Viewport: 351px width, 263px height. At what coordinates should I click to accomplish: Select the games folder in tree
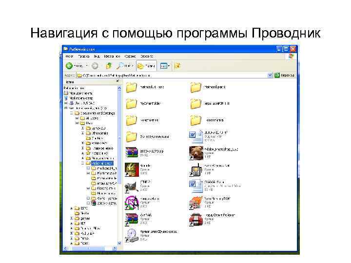pyautogui.click(x=85, y=218)
